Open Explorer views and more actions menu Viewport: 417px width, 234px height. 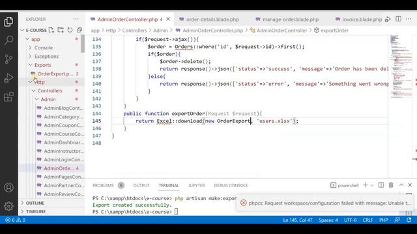point(76,19)
